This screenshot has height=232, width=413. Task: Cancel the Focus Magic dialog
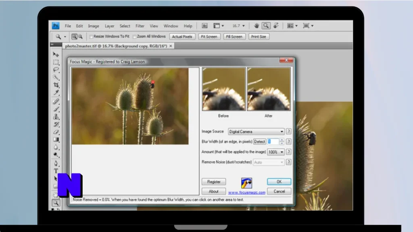279,191
